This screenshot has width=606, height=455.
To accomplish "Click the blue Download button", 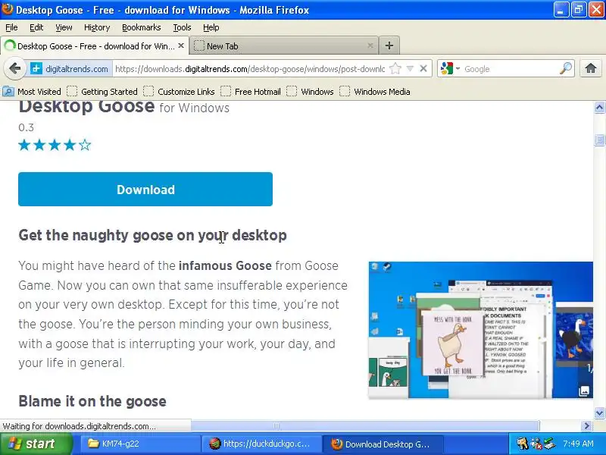I will (x=145, y=189).
